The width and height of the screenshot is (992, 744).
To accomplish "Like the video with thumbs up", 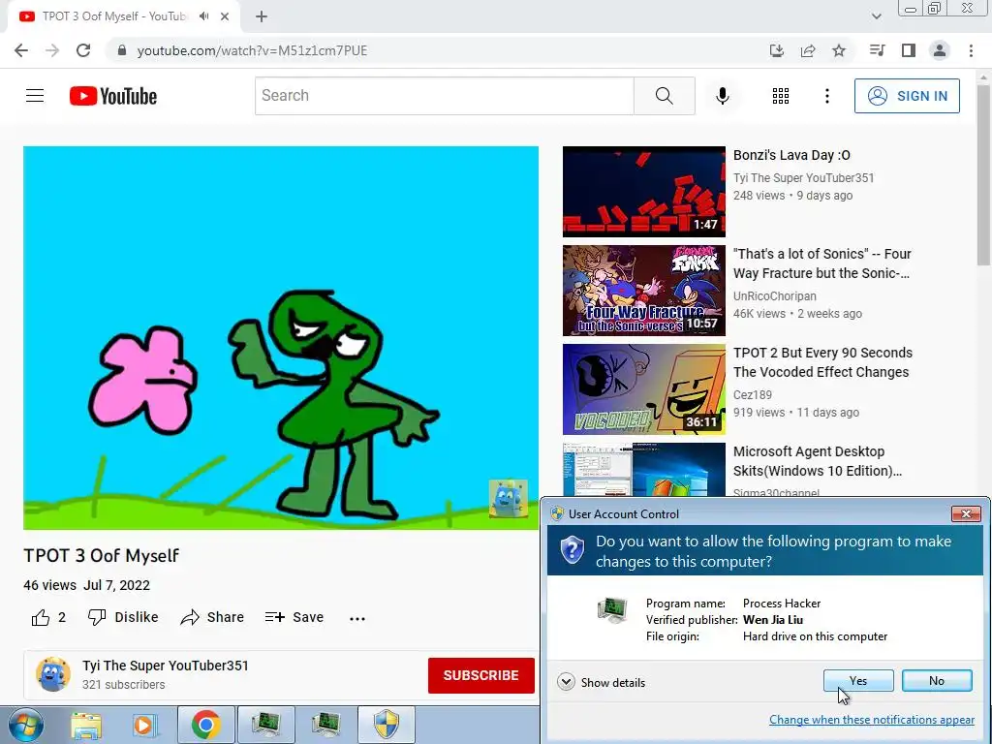I will pyautogui.click(x=48, y=617).
